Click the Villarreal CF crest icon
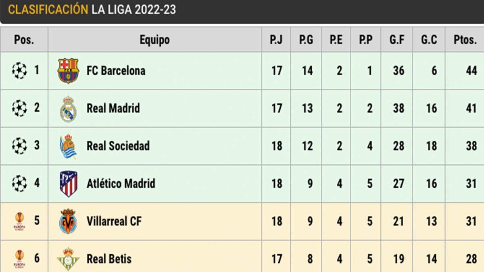The width and height of the screenshot is (484, 272). point(68,221)
